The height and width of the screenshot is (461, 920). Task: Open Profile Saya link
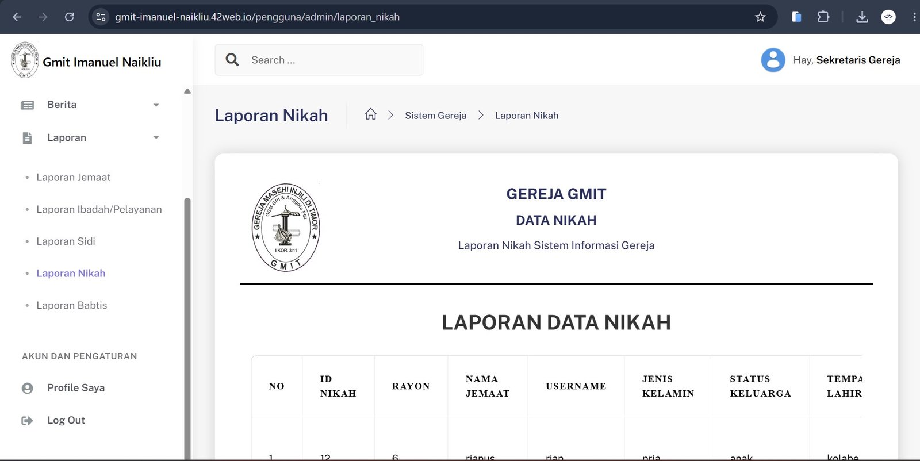pos(76,388)
